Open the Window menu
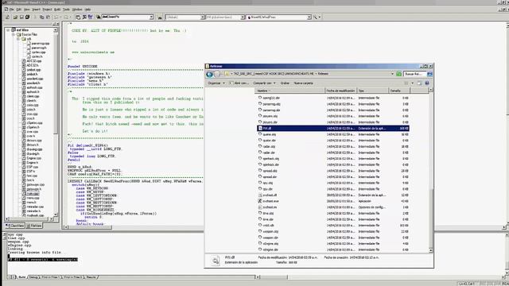This screenshot has height=286, width=509. pos(77,10)
